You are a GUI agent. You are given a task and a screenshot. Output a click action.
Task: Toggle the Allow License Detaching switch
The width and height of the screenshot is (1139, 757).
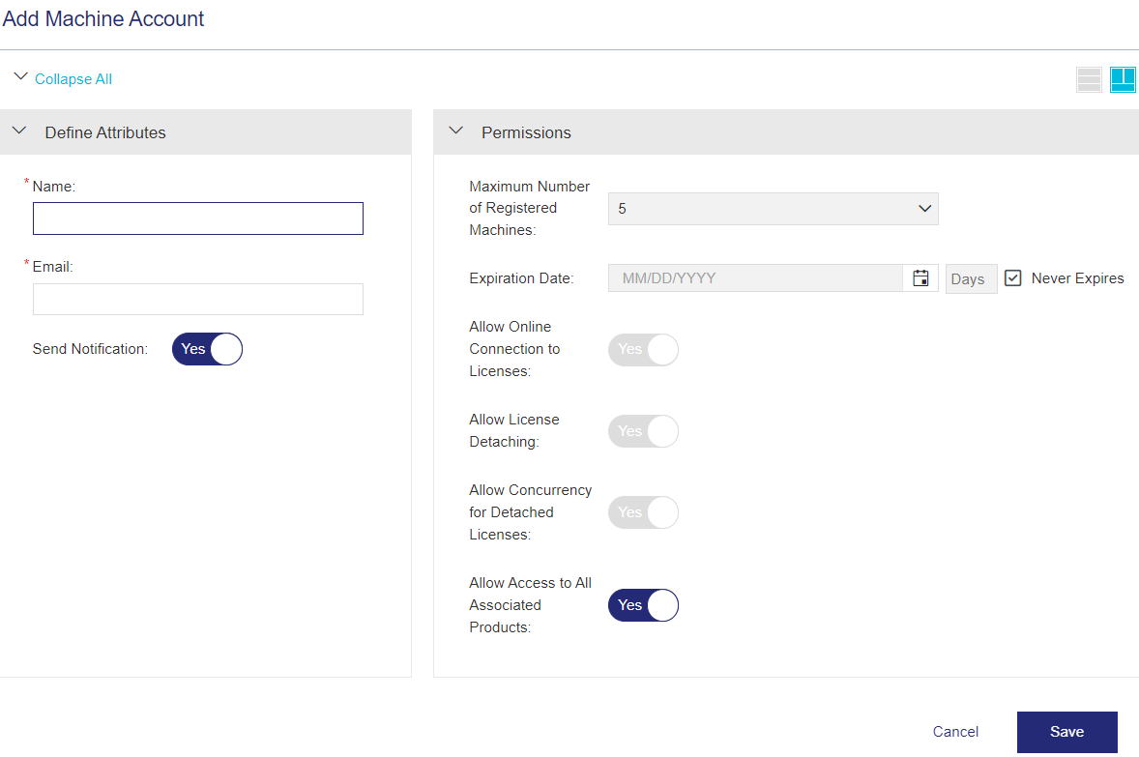(643, 431)
